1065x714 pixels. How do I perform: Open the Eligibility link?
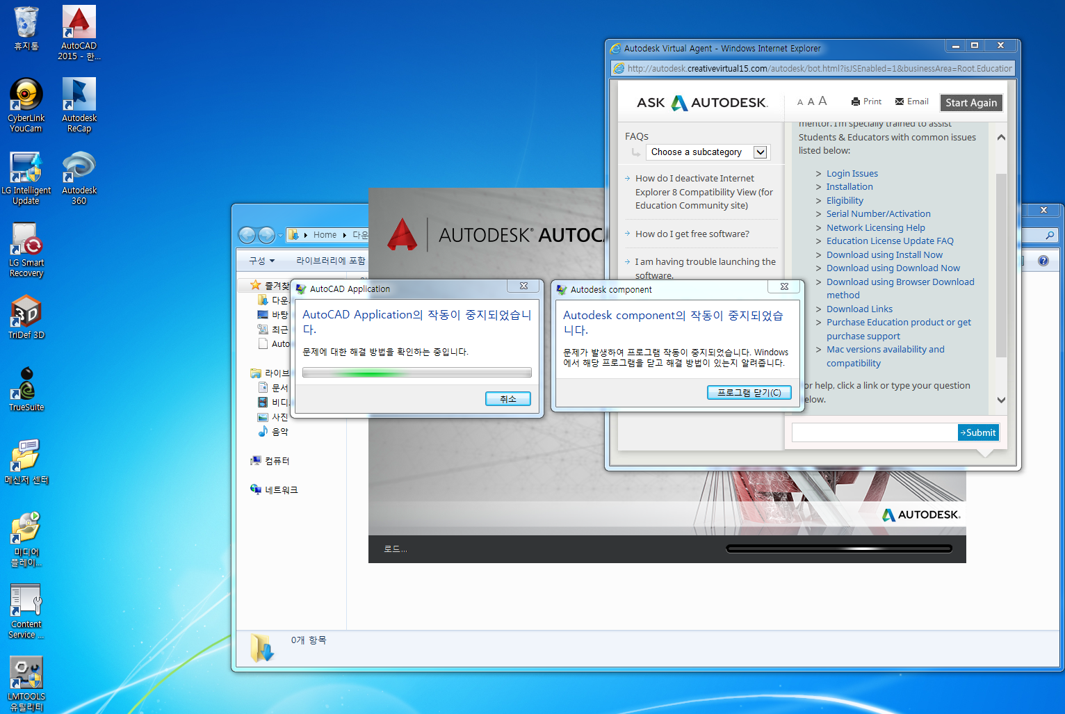click(845, 201)
